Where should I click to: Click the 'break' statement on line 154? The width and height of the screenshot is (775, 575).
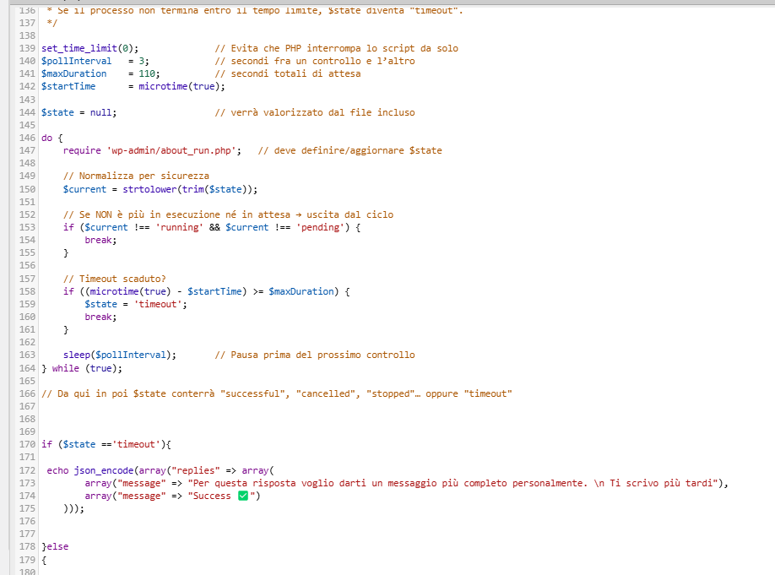click(100, 241)
